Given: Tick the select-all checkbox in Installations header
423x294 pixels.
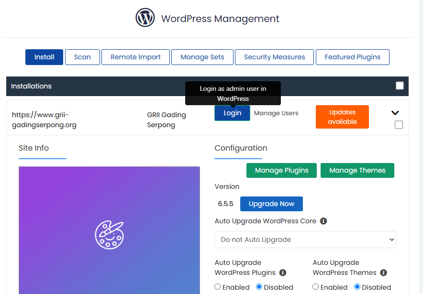Looking at the screenshot, I should pos(400,86).
